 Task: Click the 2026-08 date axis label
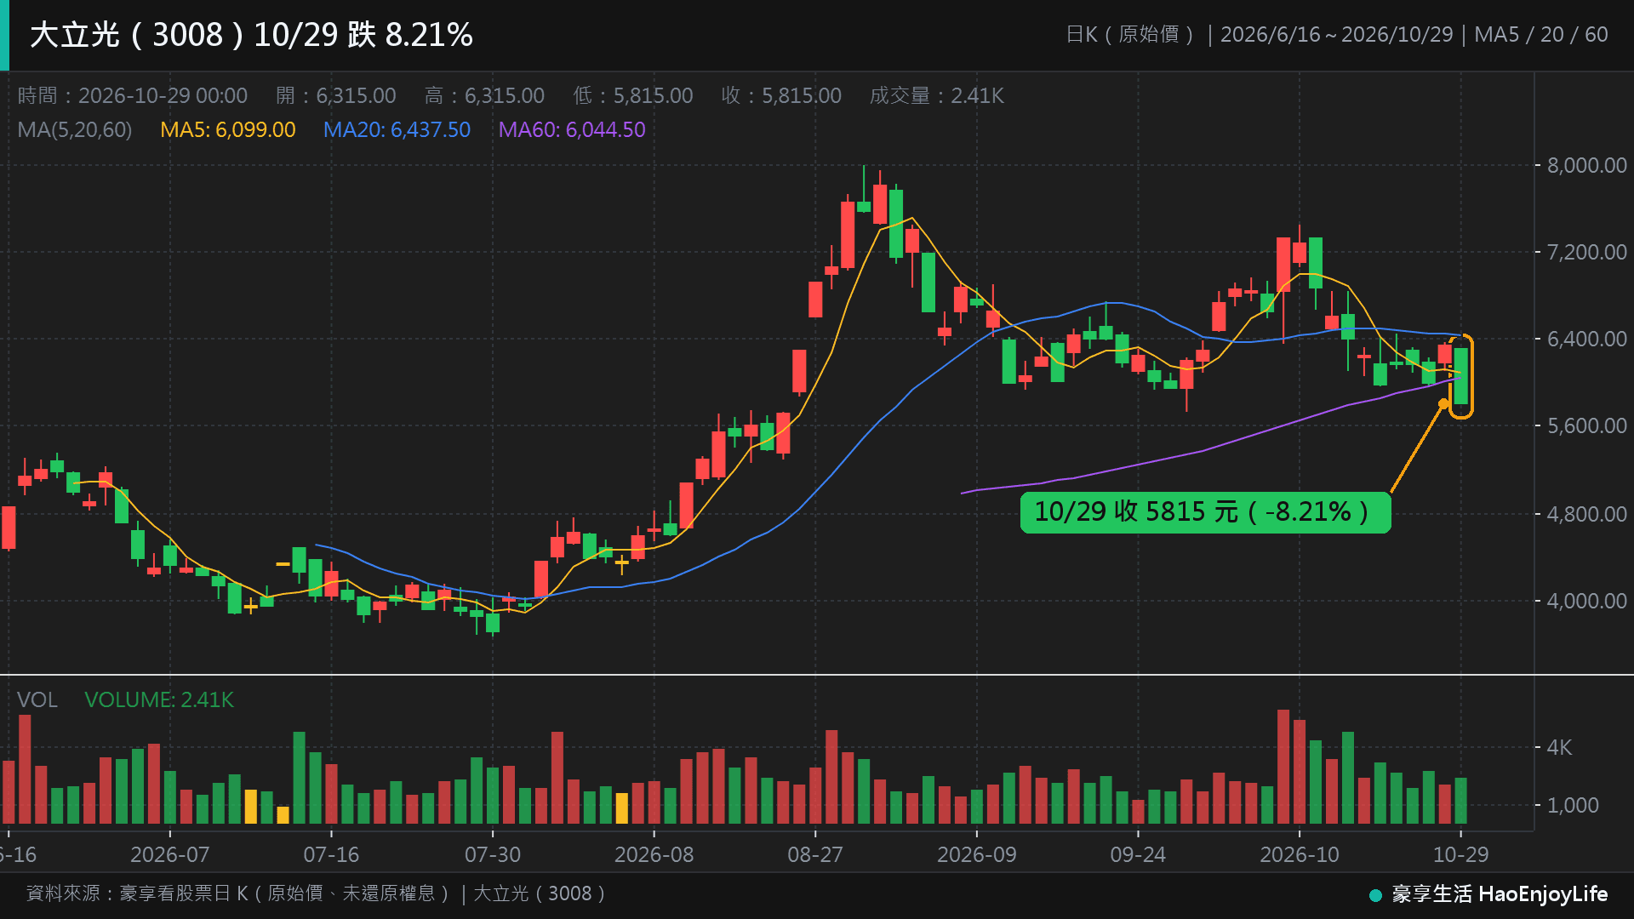[x=654, y=854]
